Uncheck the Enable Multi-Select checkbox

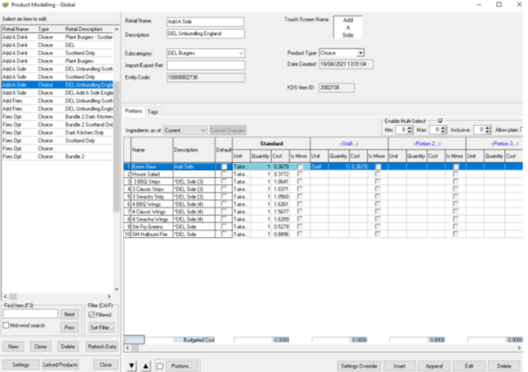440,121
